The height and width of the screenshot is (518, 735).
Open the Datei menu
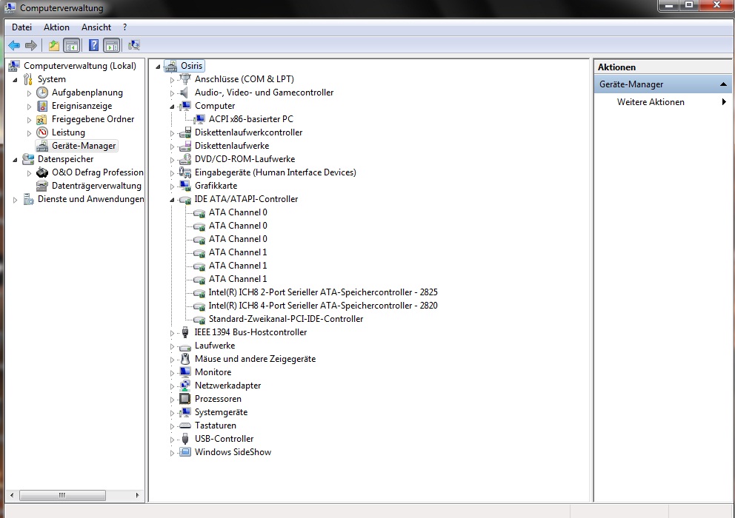pyautogui.click(x=21, y=27)
